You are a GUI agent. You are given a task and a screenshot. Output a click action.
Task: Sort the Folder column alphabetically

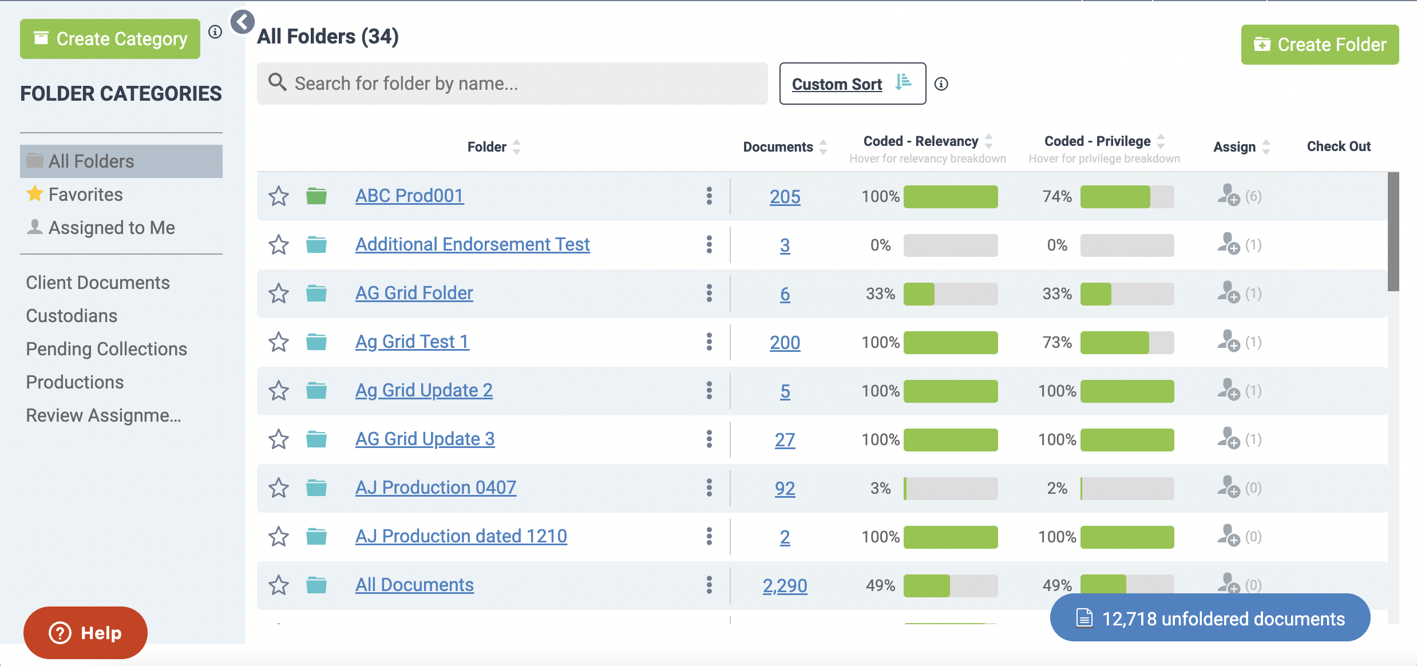[x=516, y=146]
